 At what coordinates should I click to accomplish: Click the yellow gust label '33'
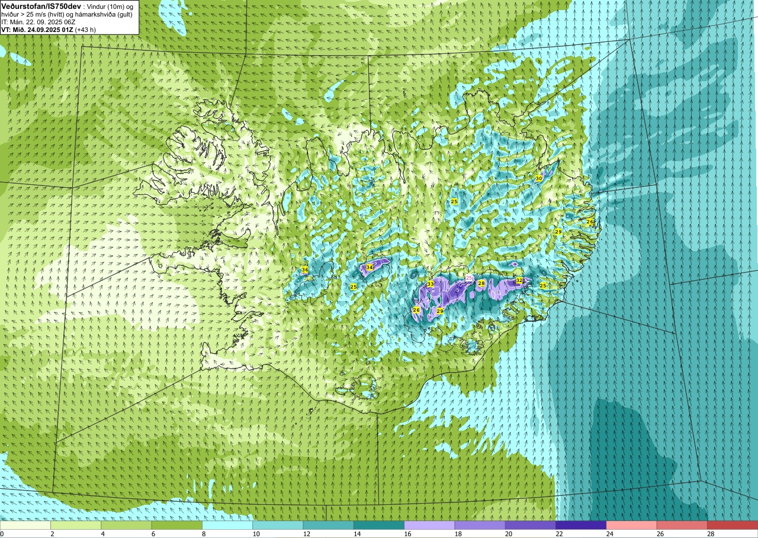click(x=431, y=284)
